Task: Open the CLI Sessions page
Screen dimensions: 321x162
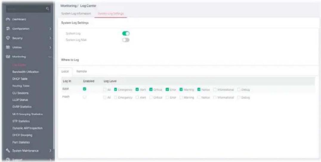Action: point(20,93)
